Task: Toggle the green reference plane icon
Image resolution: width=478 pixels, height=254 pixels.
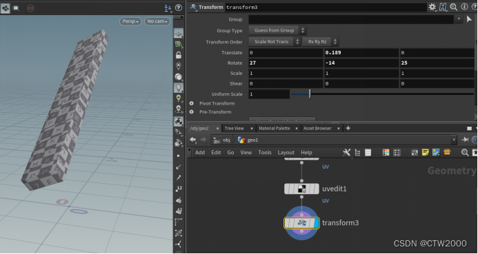Action: click(179, 44)
